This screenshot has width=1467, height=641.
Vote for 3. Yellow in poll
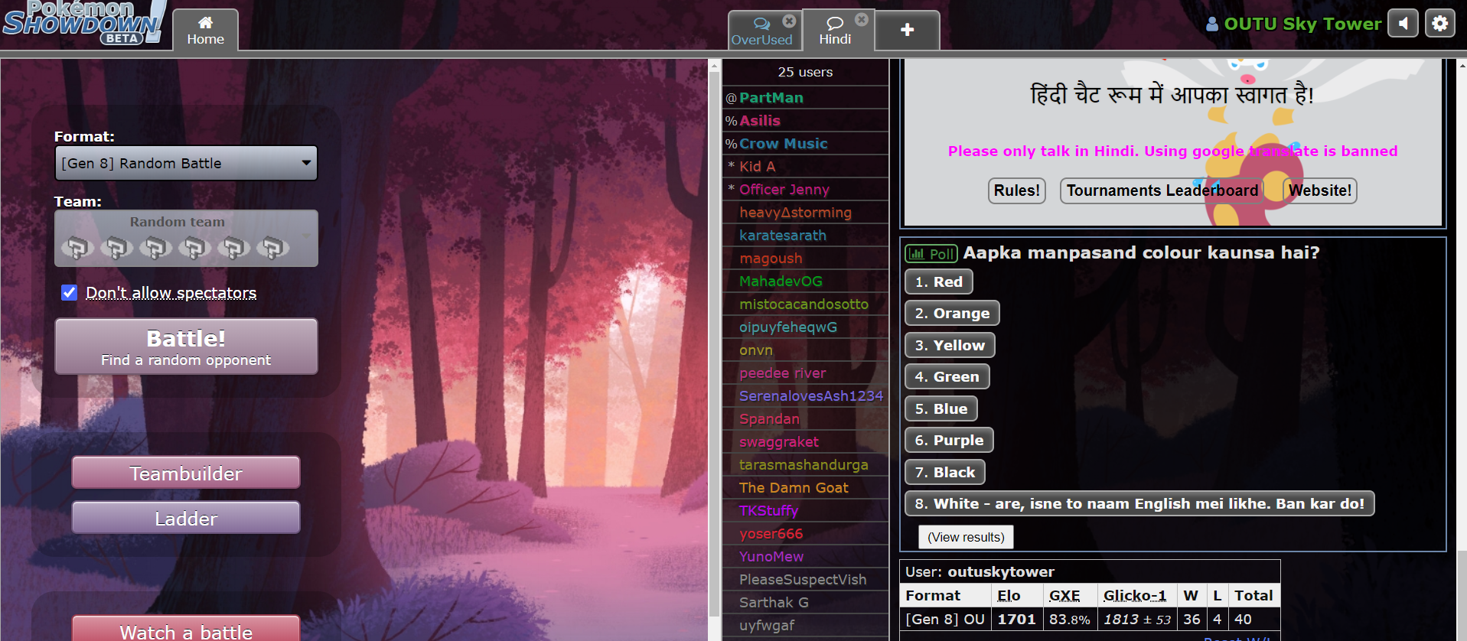click(950, 345)
